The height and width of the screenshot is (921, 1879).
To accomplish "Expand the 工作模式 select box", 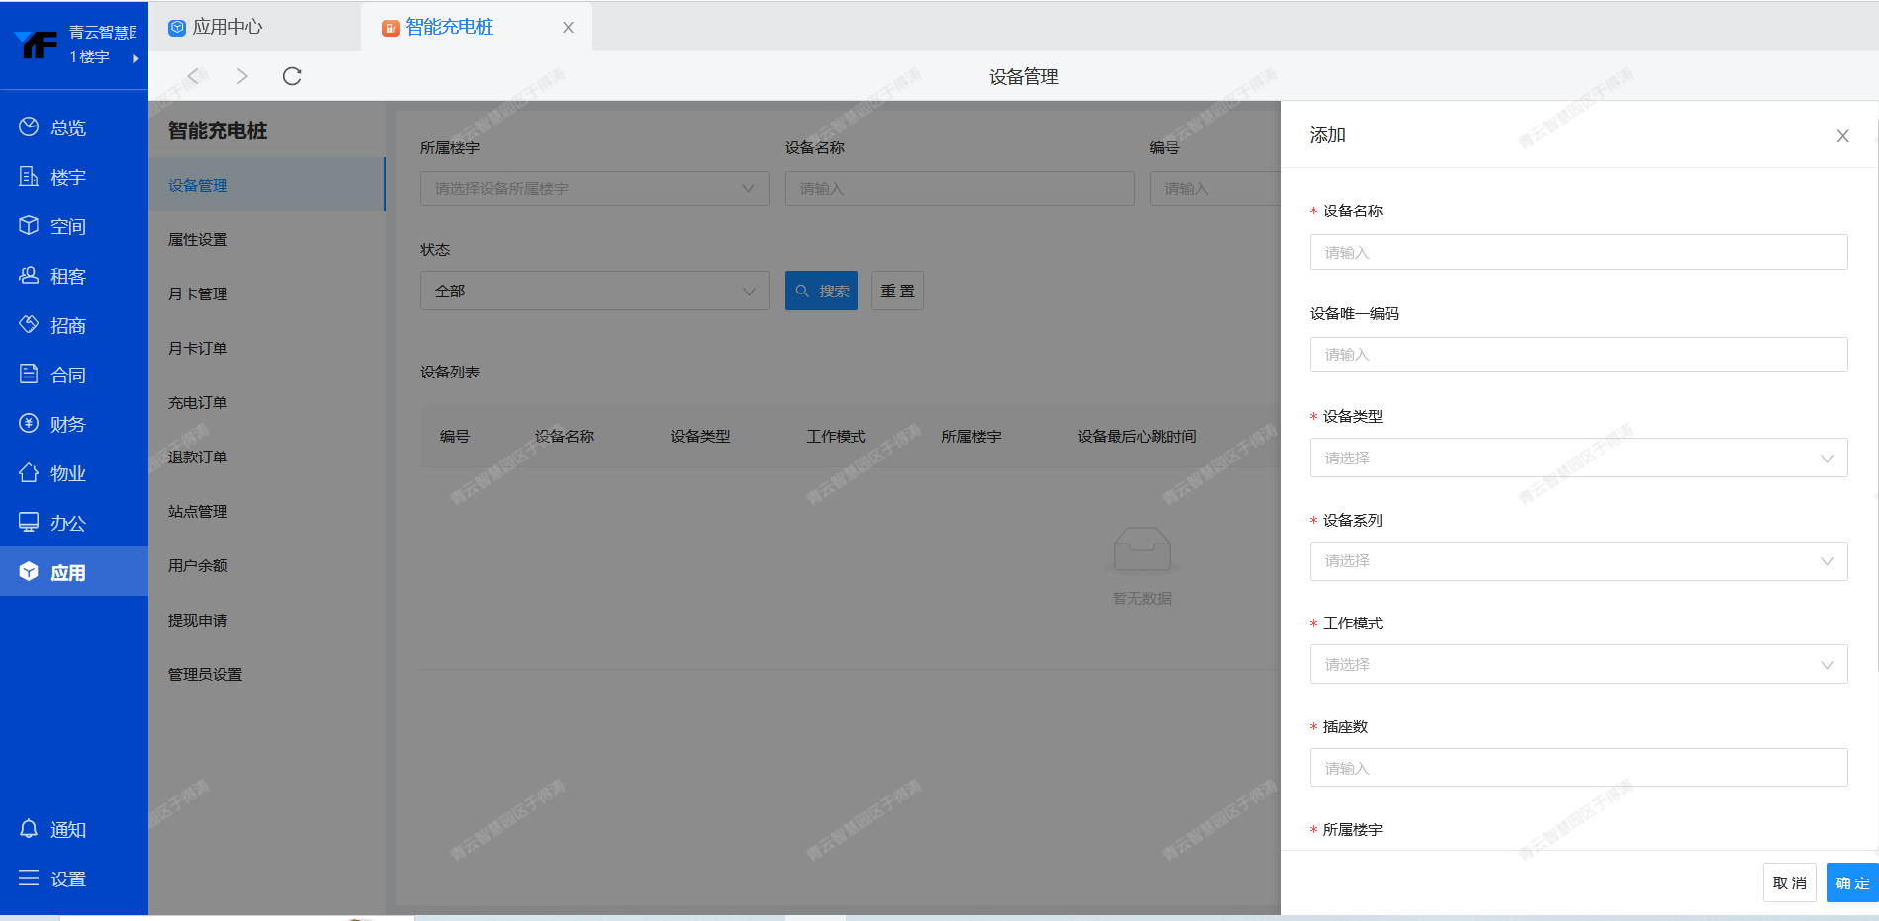I will (1578, 664).
